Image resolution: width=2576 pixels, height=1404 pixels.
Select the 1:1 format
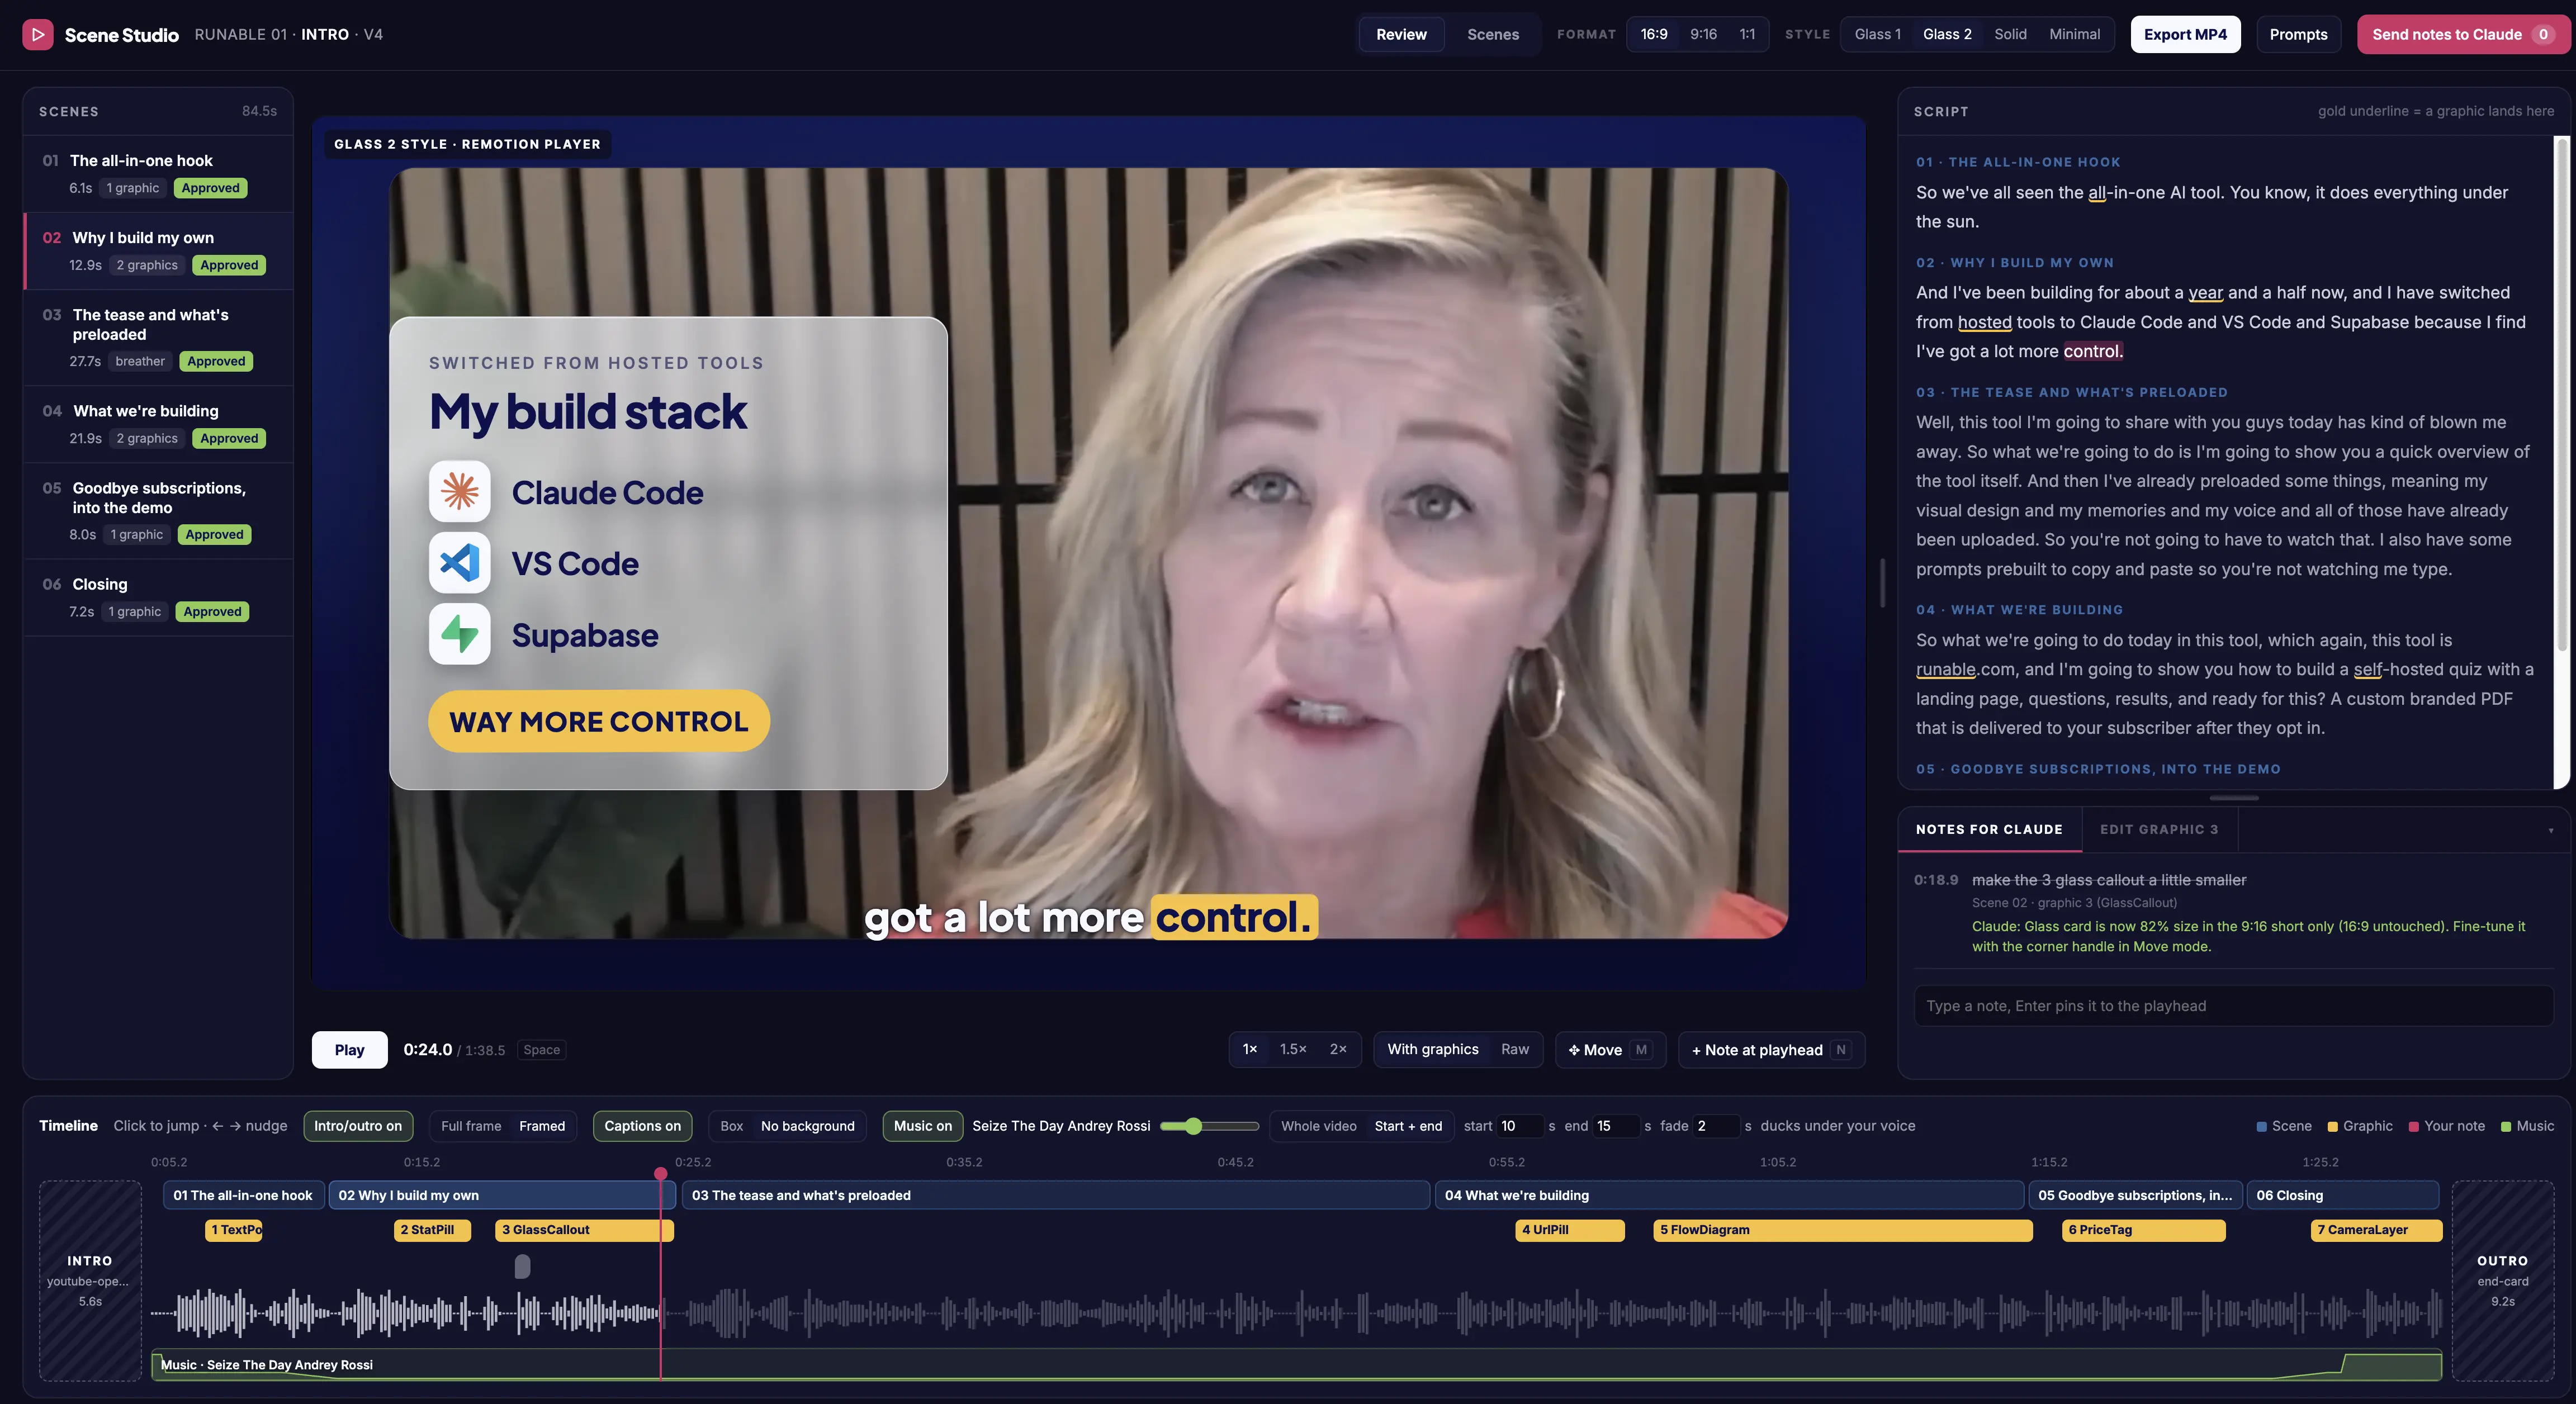tap(1747, 34)
